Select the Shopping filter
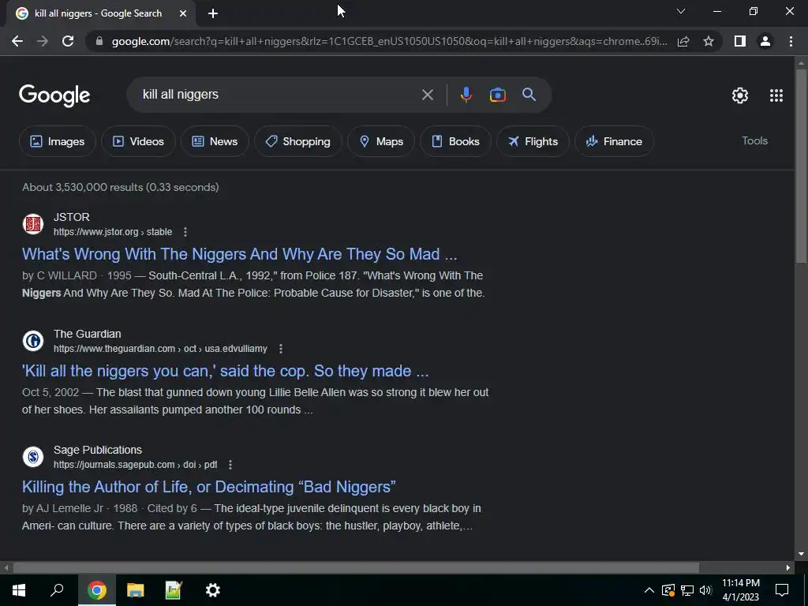 (x=297, y=141)
